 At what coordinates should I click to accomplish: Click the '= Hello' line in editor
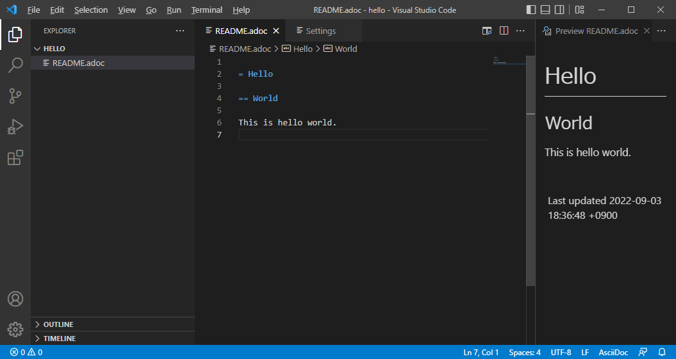tap(256, 74)
